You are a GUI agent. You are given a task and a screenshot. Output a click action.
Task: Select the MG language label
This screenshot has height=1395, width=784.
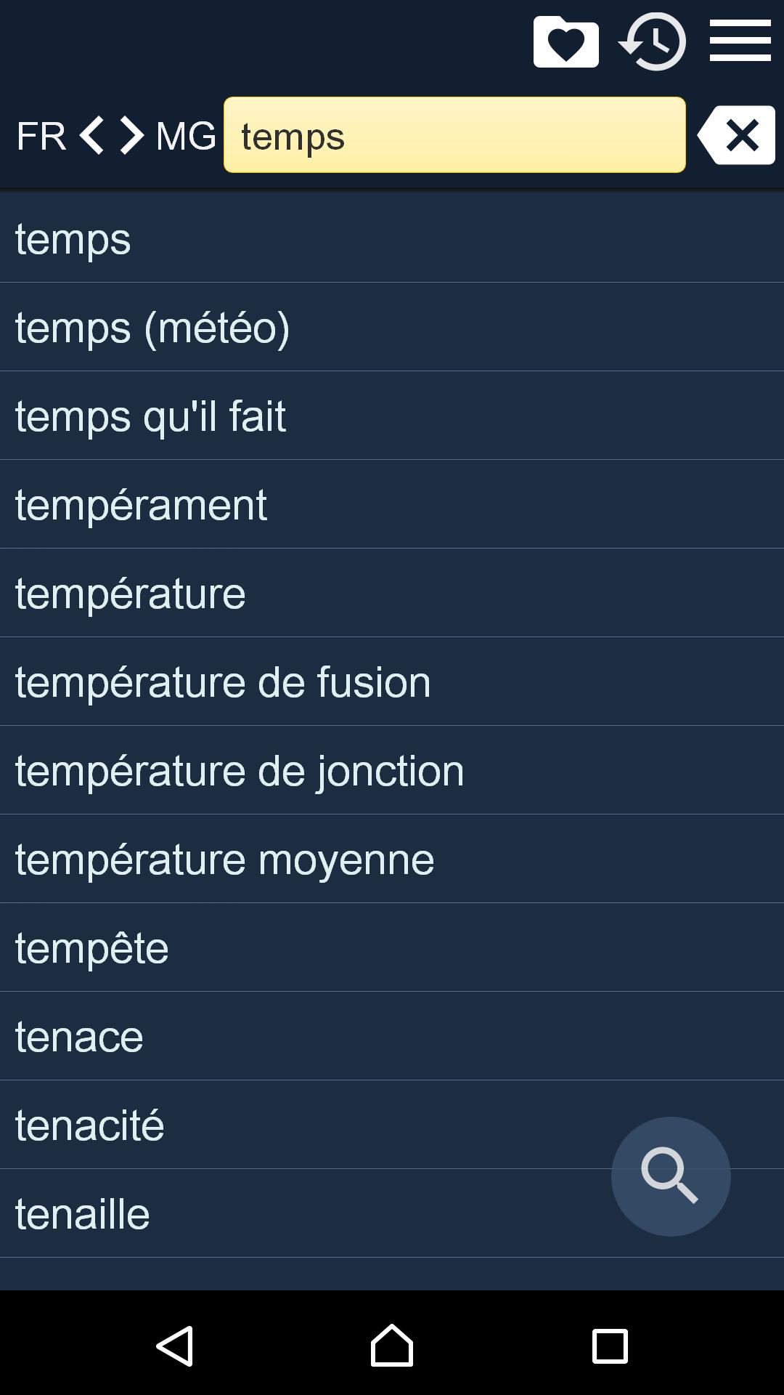click(186, 136)
